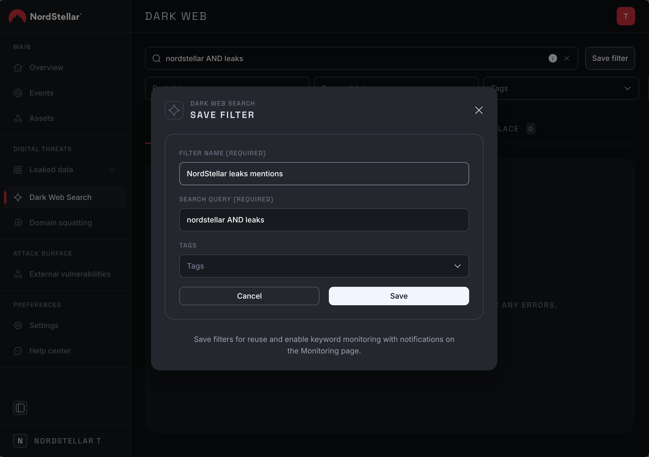Click the NordStellar logo
Viewport: 649px width, 457px height.
[x=45, y=16]
